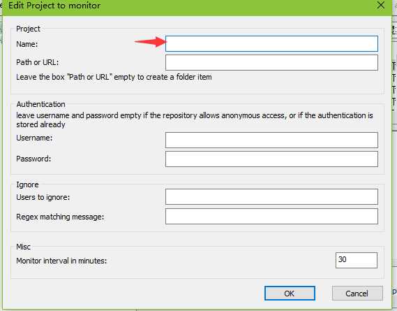Click the Regex matching message input
Image resolution: width=397 pixels, height=311 pixels.
271,217
